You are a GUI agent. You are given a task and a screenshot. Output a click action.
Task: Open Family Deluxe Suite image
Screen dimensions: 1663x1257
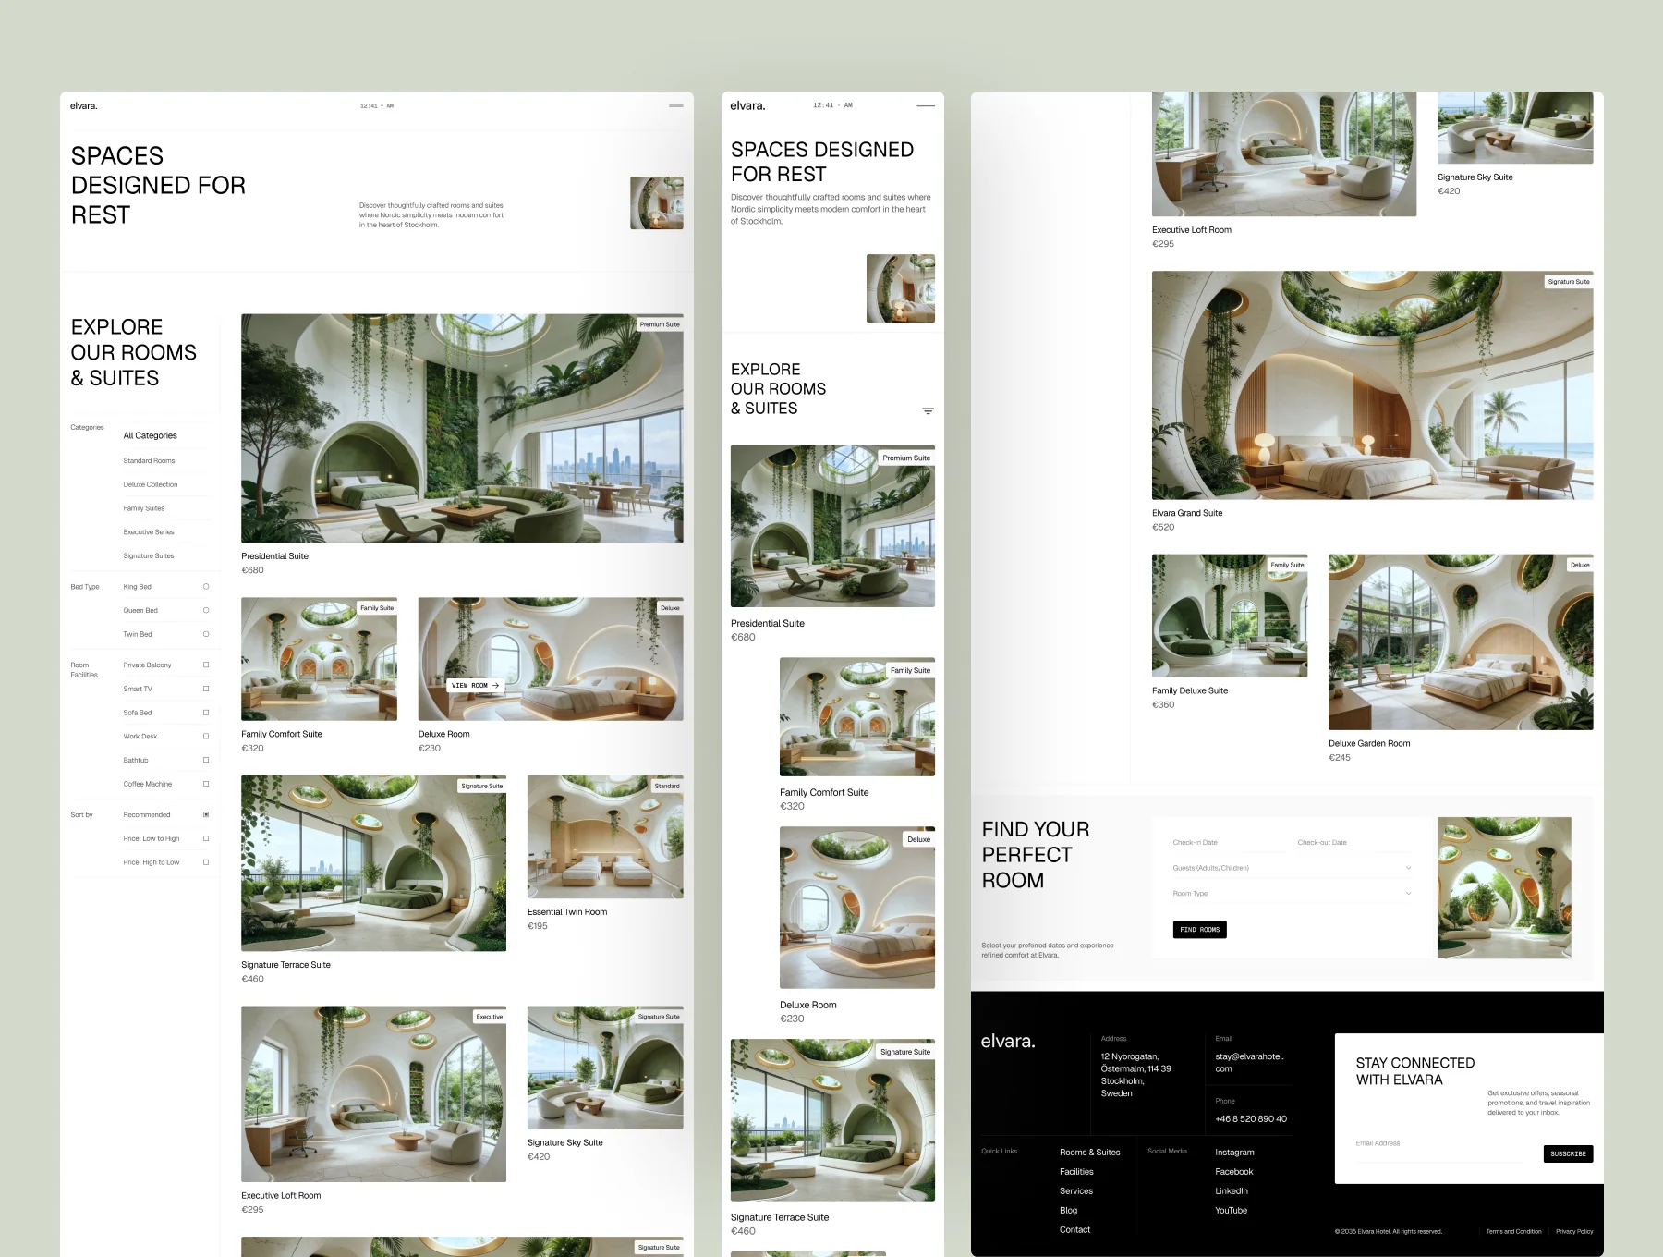tap(1230, 616)
